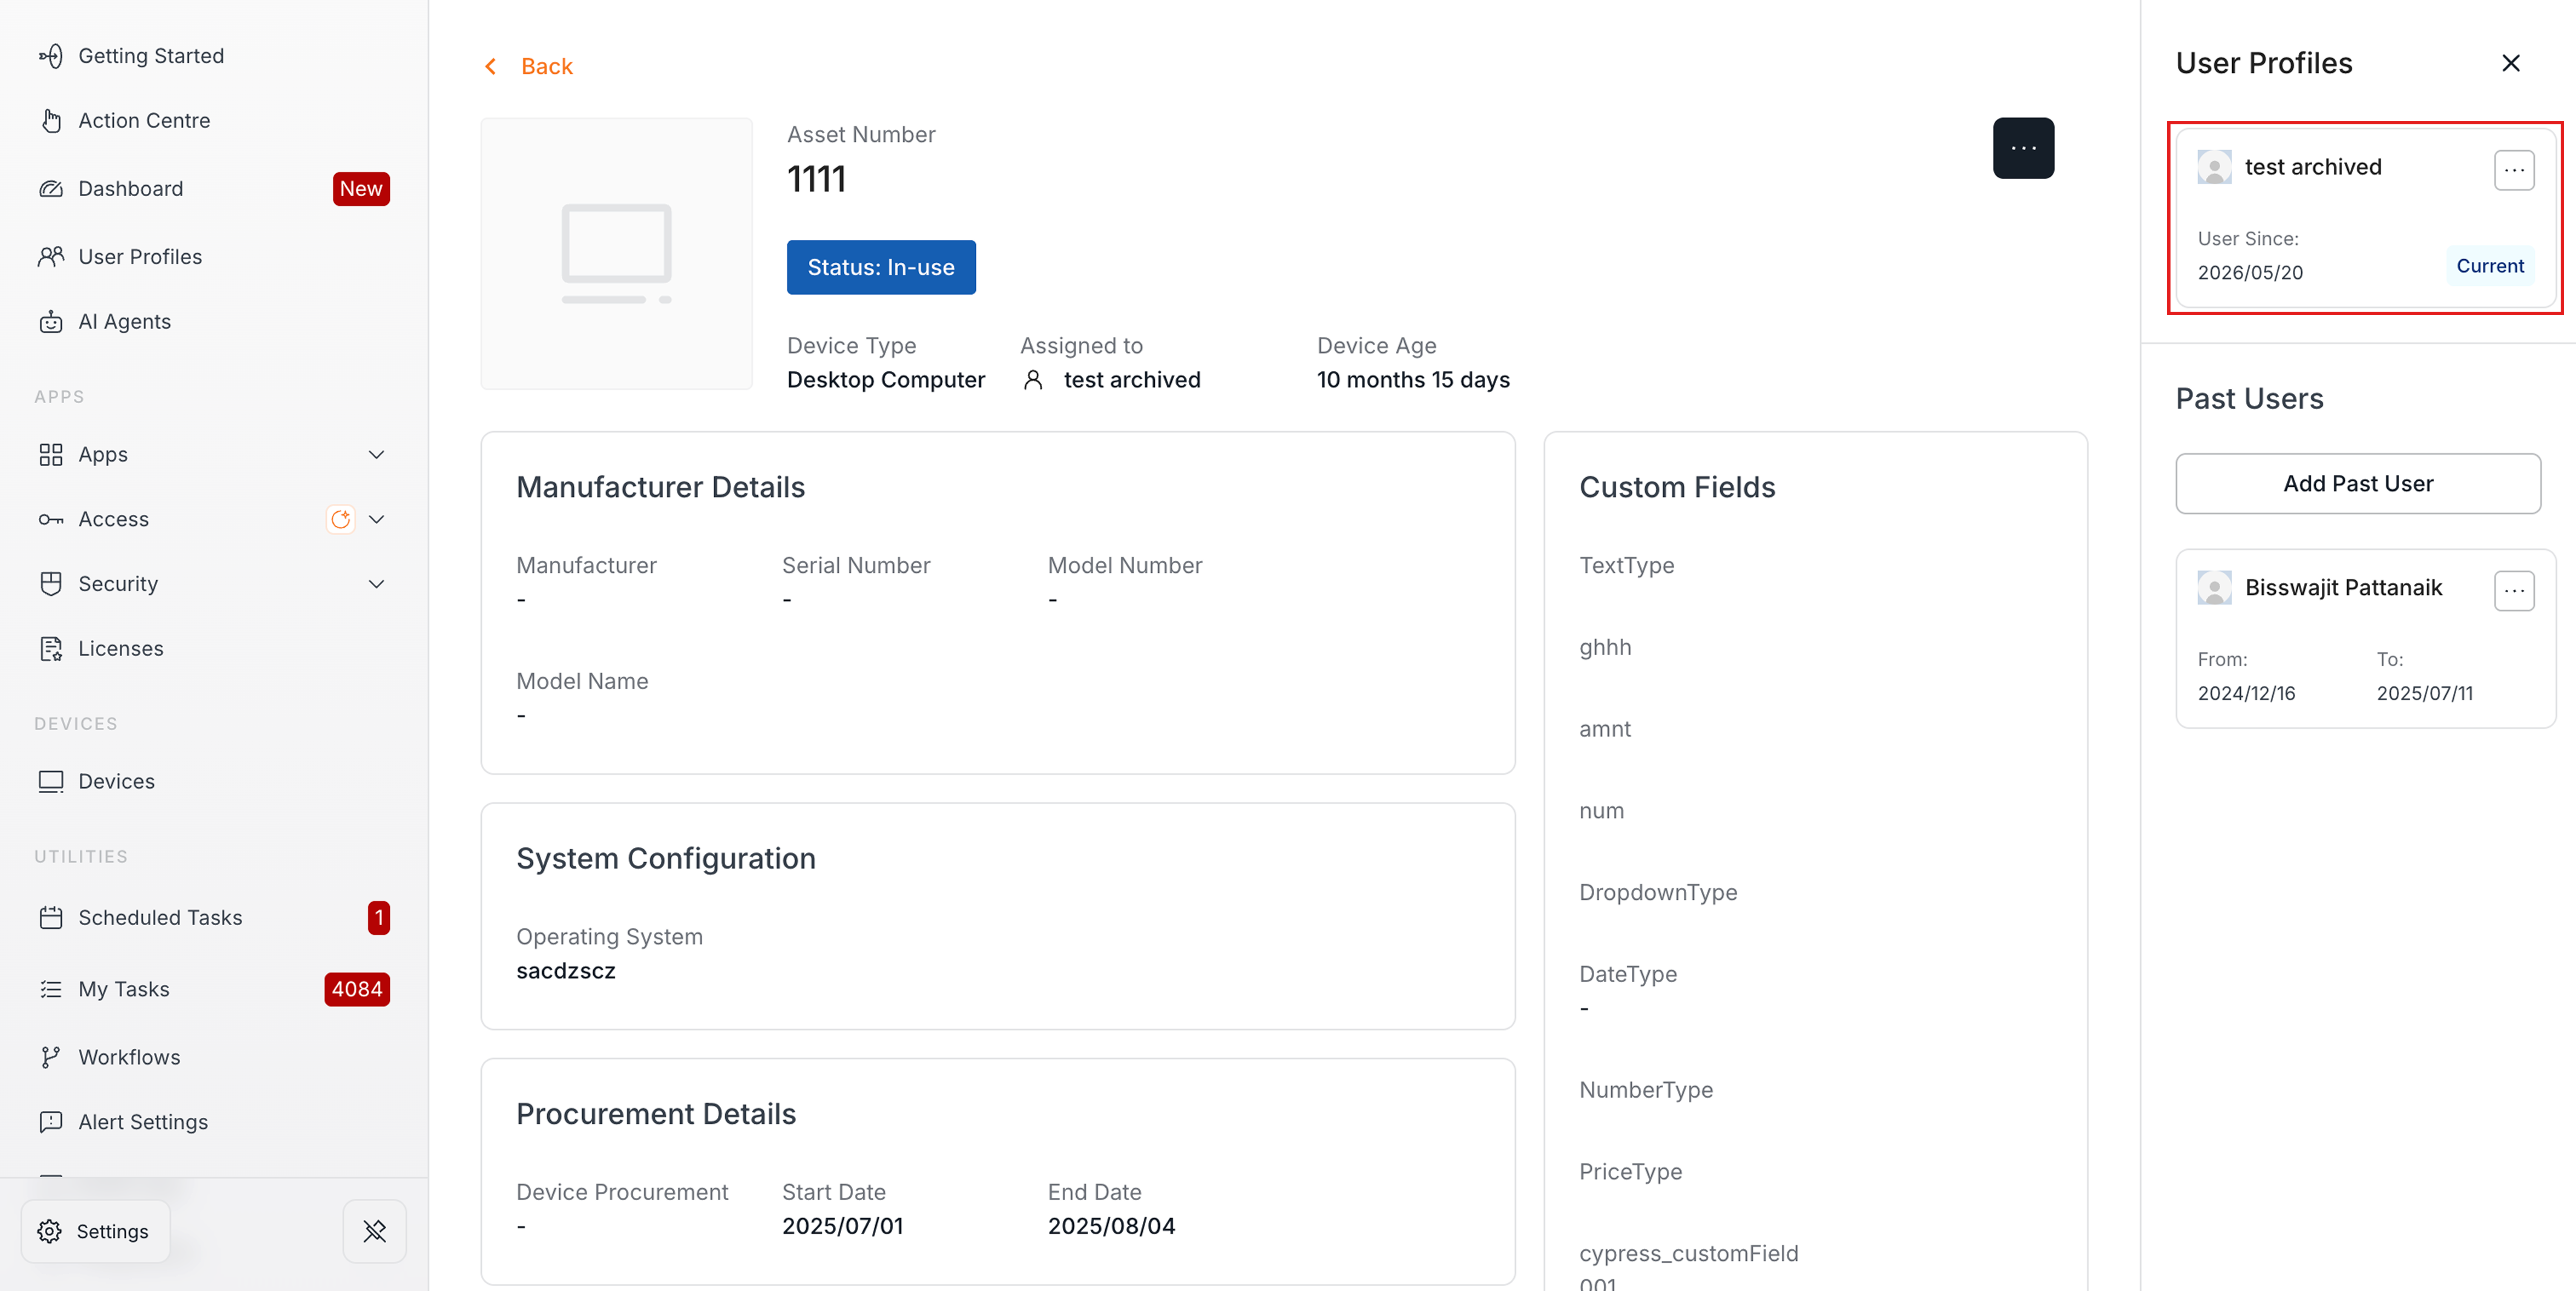Click the Bisswajit Pattanaik avatar image
Image resolution: width=2576 pixels, height=1291 pixels.
pos(2214,589)
